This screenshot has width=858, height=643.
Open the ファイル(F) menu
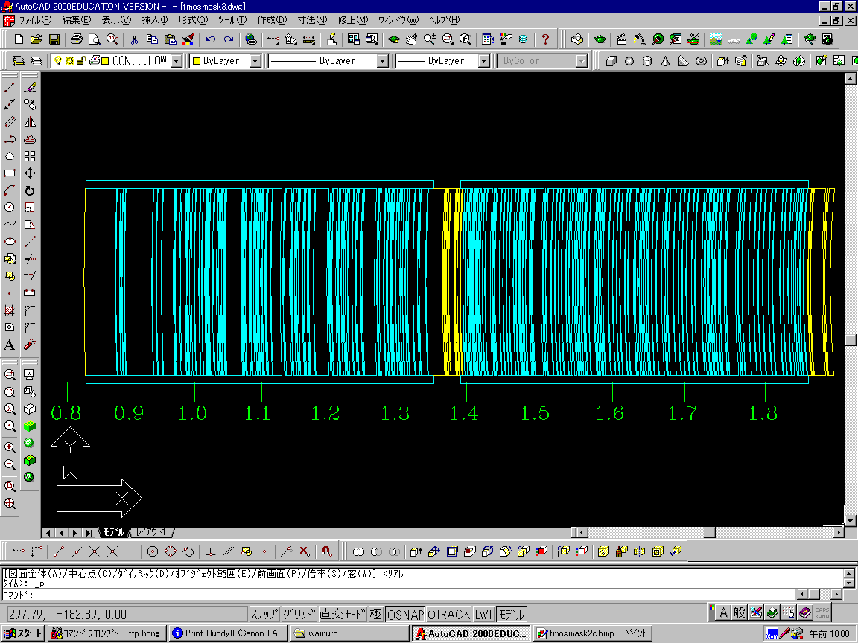[35, 19]
